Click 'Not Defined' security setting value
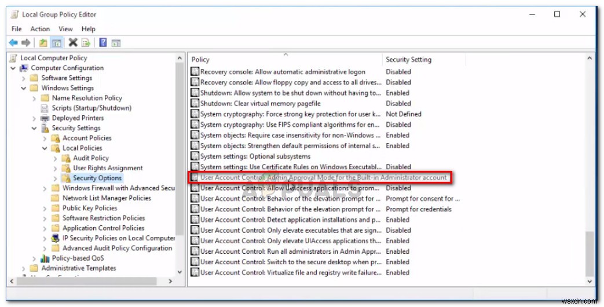 click(x=403, y=114)
